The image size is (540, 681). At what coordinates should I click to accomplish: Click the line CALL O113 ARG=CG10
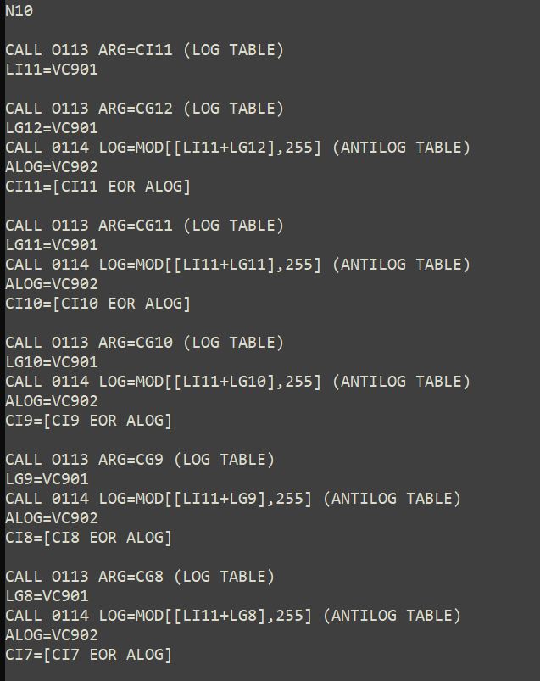point(144,343)
